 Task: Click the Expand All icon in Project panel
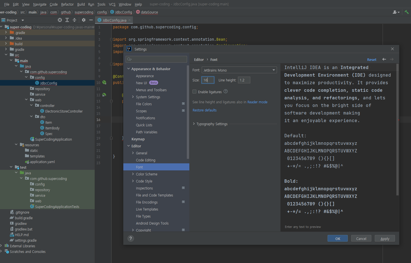(67, 20)
